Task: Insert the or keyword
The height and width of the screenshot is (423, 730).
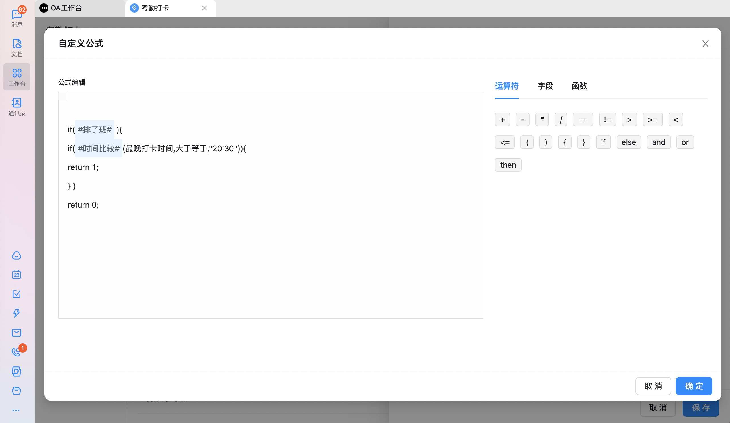Action: [x=685, y=142]
